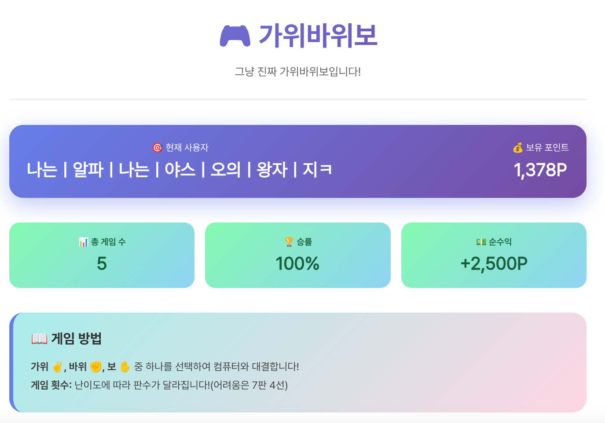Click the money bag icon by 보유 포인트
Viewport: 605px width, 423px height.
pos(518,148)
